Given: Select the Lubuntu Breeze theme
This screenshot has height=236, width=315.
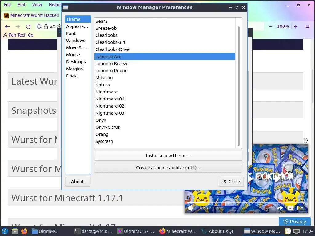Looking at the screenshot, I should click(x=165, y=64).
